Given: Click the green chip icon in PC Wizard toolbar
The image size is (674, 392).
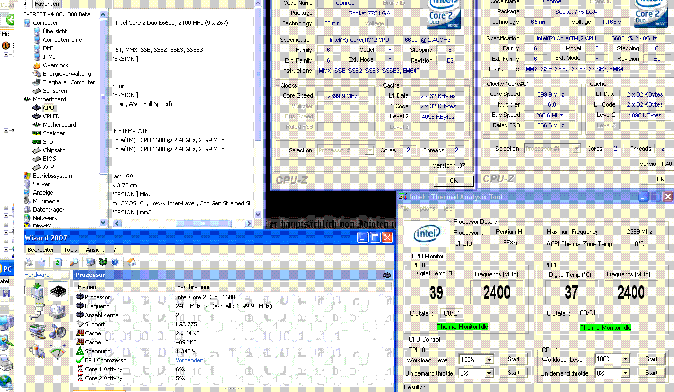Looking at the screenshot, I should point(103,262).
